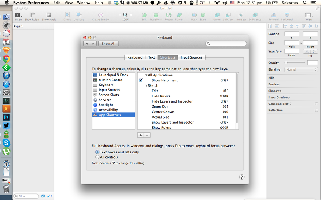Screen dimensions: 321x200
Task: Click the Show All button
Action: click(x=108, y=44)
